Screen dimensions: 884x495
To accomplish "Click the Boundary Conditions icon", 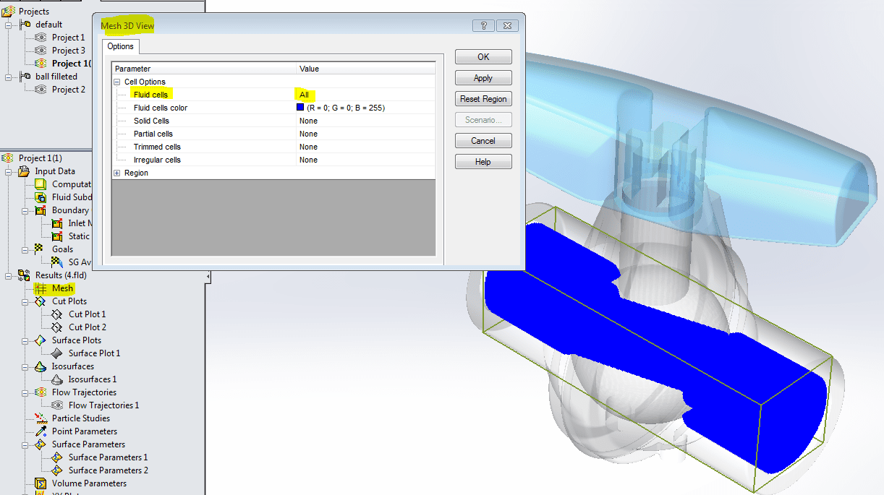I will click(x=41, y=210).
